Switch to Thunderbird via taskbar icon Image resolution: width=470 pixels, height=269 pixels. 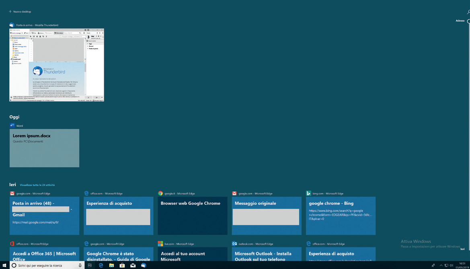[144, 265]
